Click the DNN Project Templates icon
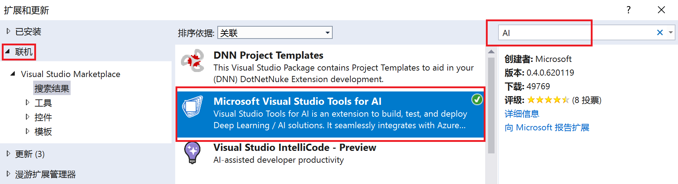The image size is (678, 184). (192, 61)
